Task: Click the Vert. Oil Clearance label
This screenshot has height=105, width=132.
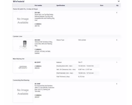Action: 66,70
